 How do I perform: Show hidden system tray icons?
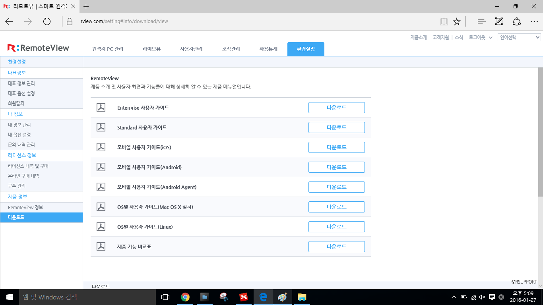pyautogui.click(x=454, y=297)
